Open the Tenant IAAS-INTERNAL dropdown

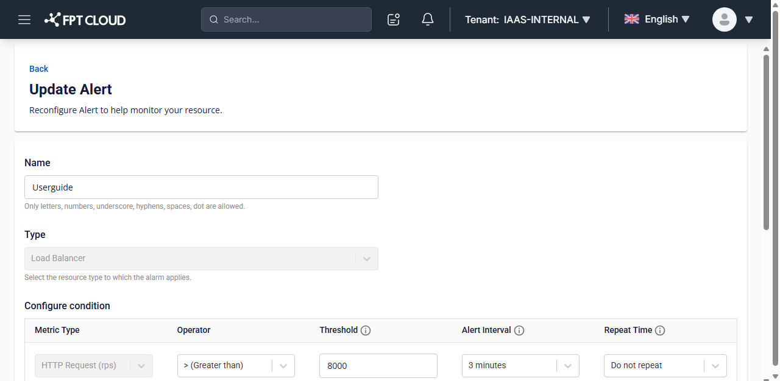tap(528, 19)
